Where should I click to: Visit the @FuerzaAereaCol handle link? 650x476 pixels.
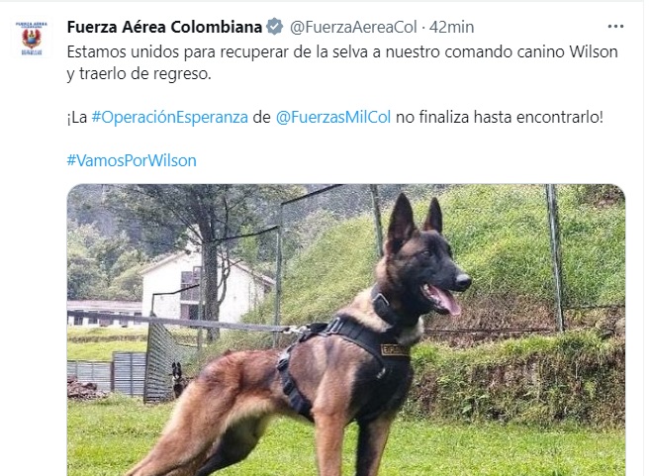(x=353, y=27)
